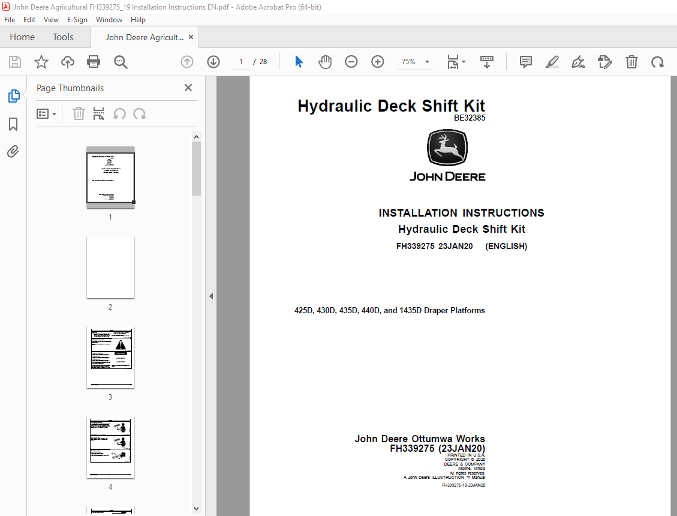677x516 pixels.
Task: Zoom in with plus button
Action: (x=377, y=62)
